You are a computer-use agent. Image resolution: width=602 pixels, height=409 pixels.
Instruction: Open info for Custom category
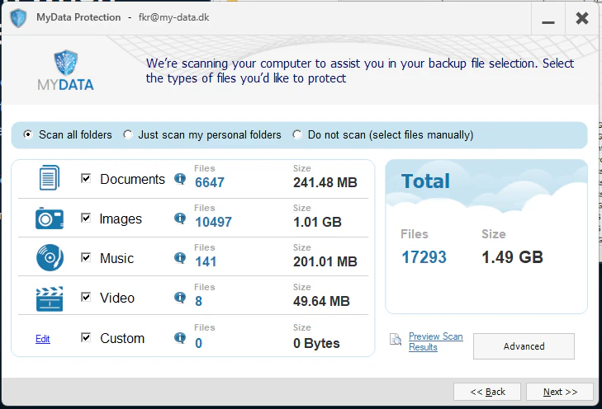pos(180,338)
